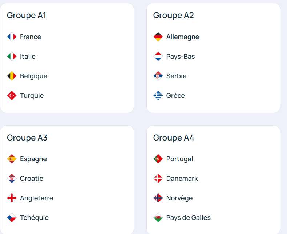Click the Grèce flag icon
287x234 pixels.
[158, 96]
